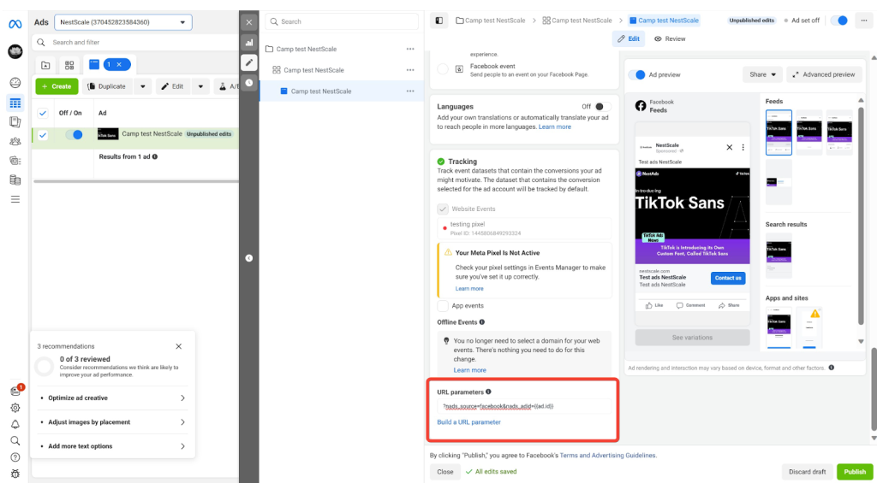Select the Facebook event radio button
This screenshot has width=877, height=483.
443,69
